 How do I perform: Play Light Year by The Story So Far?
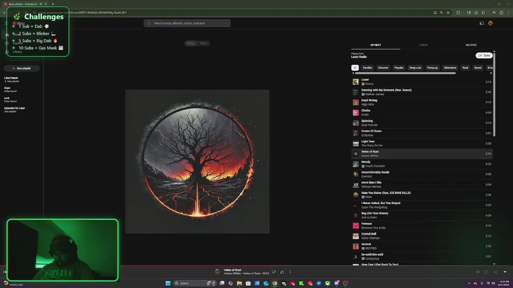click(x=422, y=143)
